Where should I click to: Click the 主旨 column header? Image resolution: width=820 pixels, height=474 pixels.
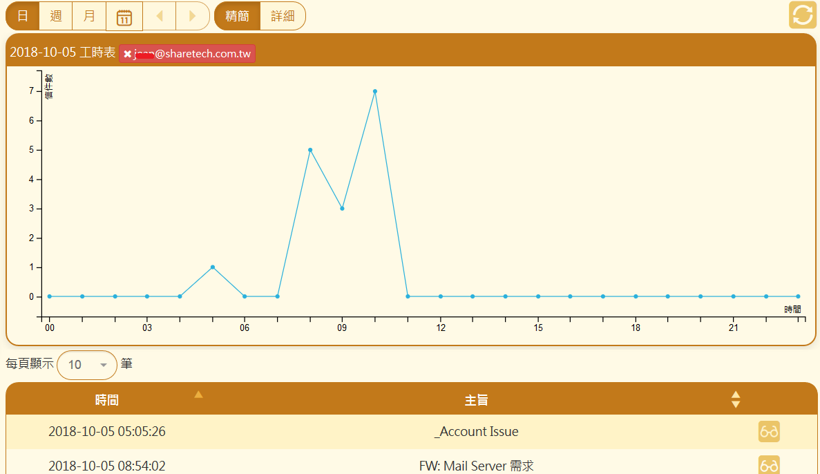click(477, 400)
